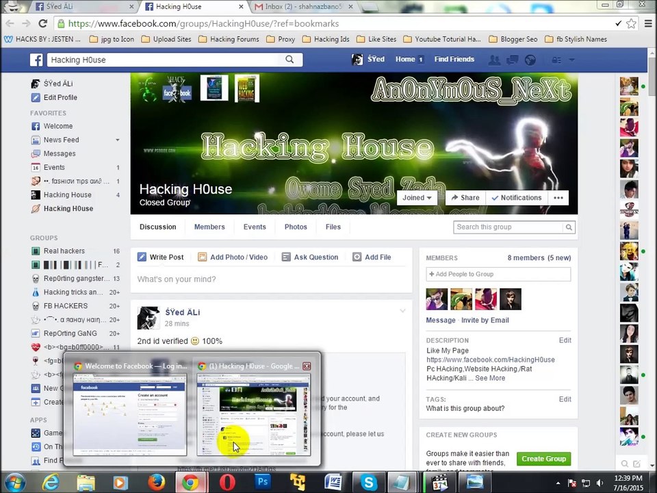Expand the Joined dropdown button

tap(417, 198)
